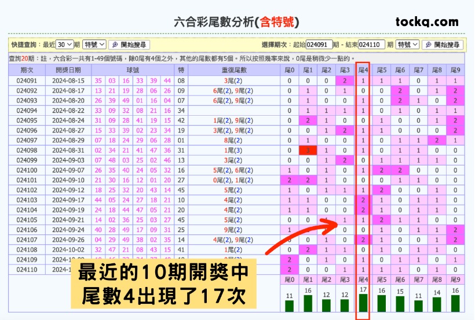The image size is (475, 320).
Task: Select the 尾0 column header
Action: point(290,70)
